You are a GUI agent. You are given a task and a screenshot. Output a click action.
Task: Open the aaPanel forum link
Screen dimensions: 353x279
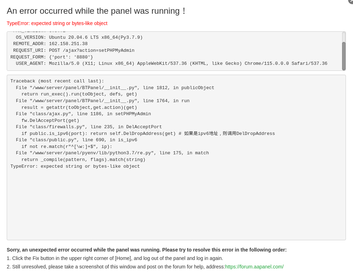pos(254,267)
